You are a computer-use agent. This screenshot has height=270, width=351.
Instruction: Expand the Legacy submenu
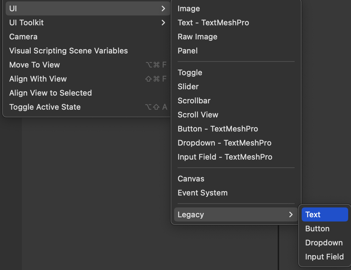click(x=235, y=214)
